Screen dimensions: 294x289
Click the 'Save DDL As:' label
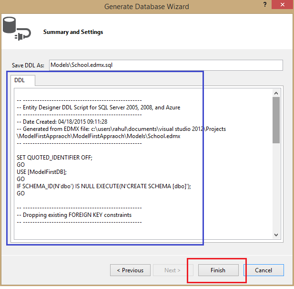click(x=28, y=65)
